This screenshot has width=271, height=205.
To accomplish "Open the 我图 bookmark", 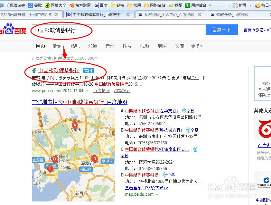I will (x=176, y=5).
